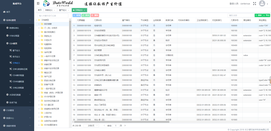Screen dimensions: 271x131
Task: Select table row D000001001100
Action: 171,76
